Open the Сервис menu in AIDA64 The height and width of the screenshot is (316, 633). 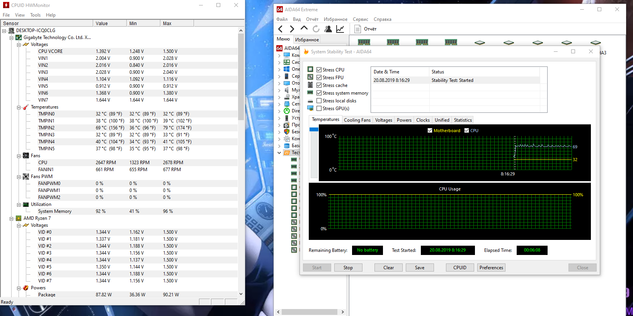coord(360,19)
